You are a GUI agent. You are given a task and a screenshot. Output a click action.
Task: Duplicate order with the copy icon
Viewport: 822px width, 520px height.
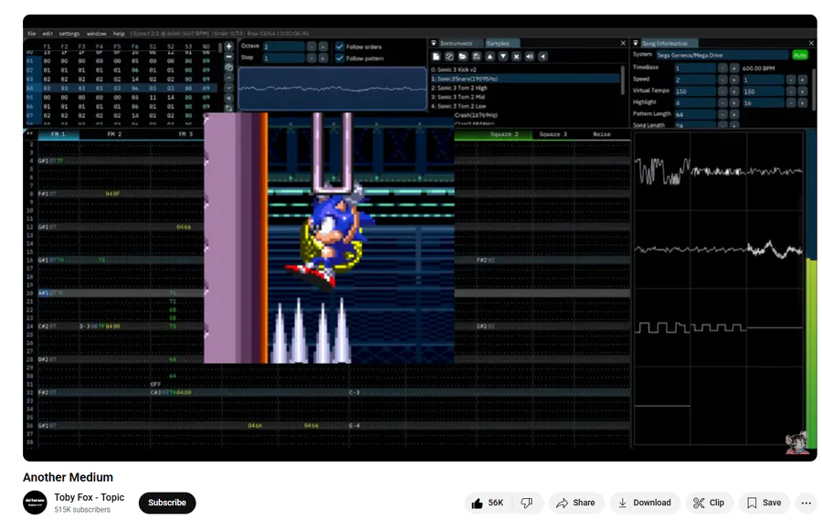click(228, 67)
